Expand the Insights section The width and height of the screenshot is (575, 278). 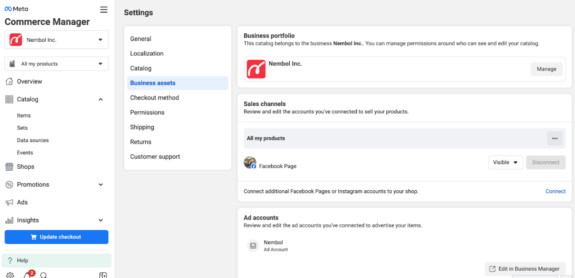coord(101,220)
